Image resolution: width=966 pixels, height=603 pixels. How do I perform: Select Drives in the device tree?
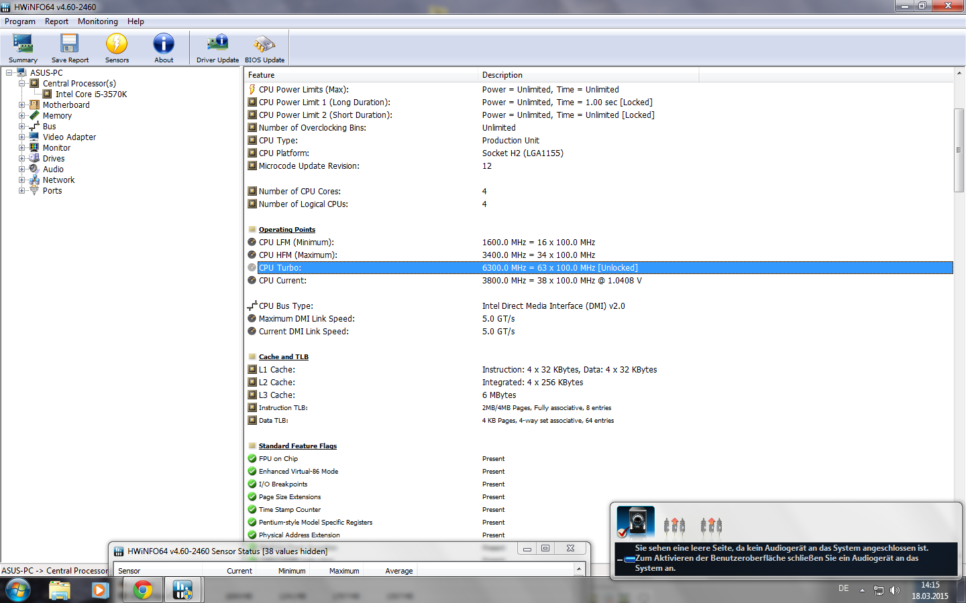pos(54,159)
